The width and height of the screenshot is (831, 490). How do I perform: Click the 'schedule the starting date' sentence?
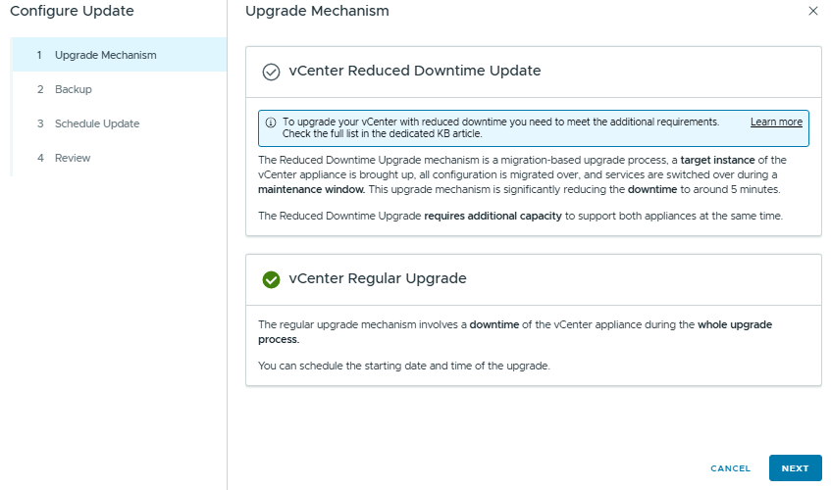[403, 366]
